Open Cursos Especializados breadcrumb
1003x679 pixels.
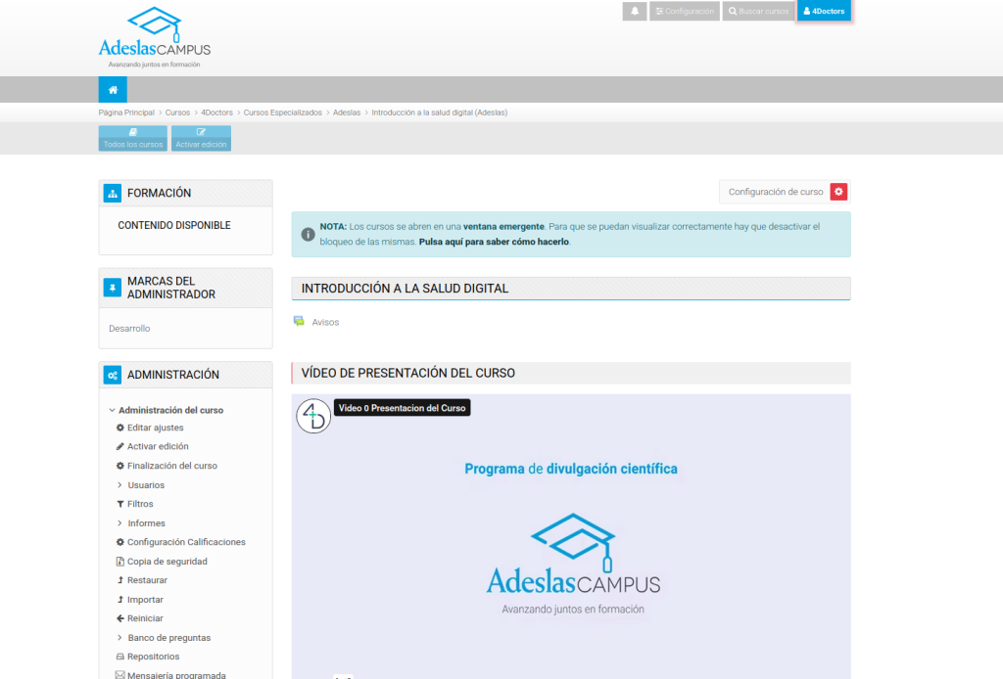click(x=283, y=113)
